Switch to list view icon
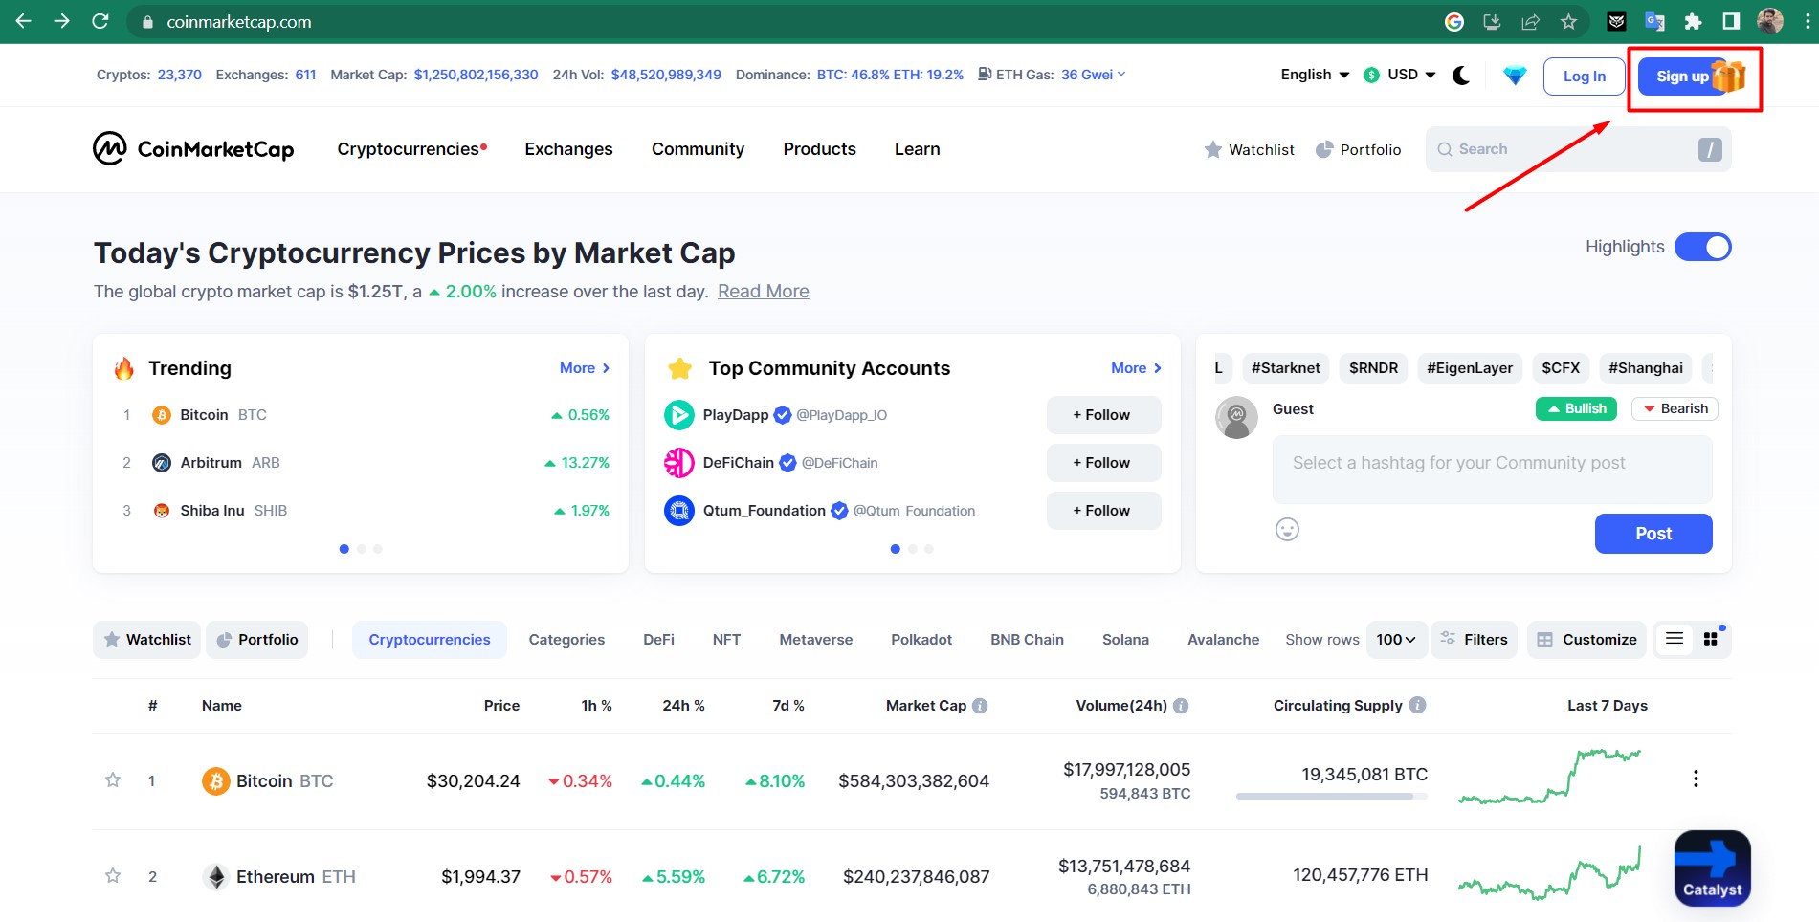 pos(1675,639)
